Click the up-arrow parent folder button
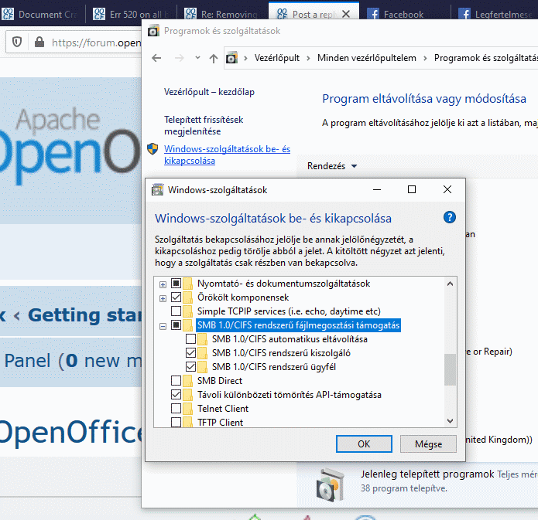The height and width of the screenshot is (520, 538). [x=214, y=59]
